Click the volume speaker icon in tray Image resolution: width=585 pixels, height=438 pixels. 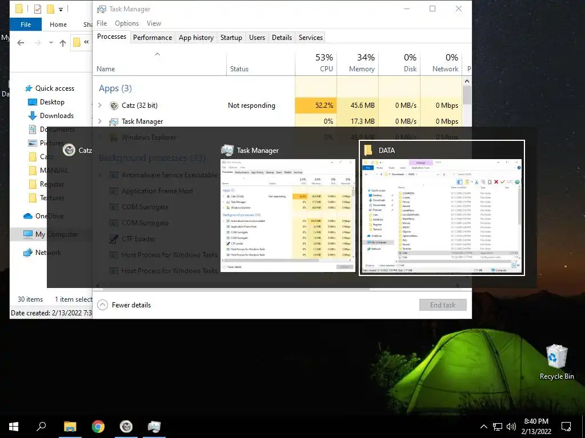511,427
